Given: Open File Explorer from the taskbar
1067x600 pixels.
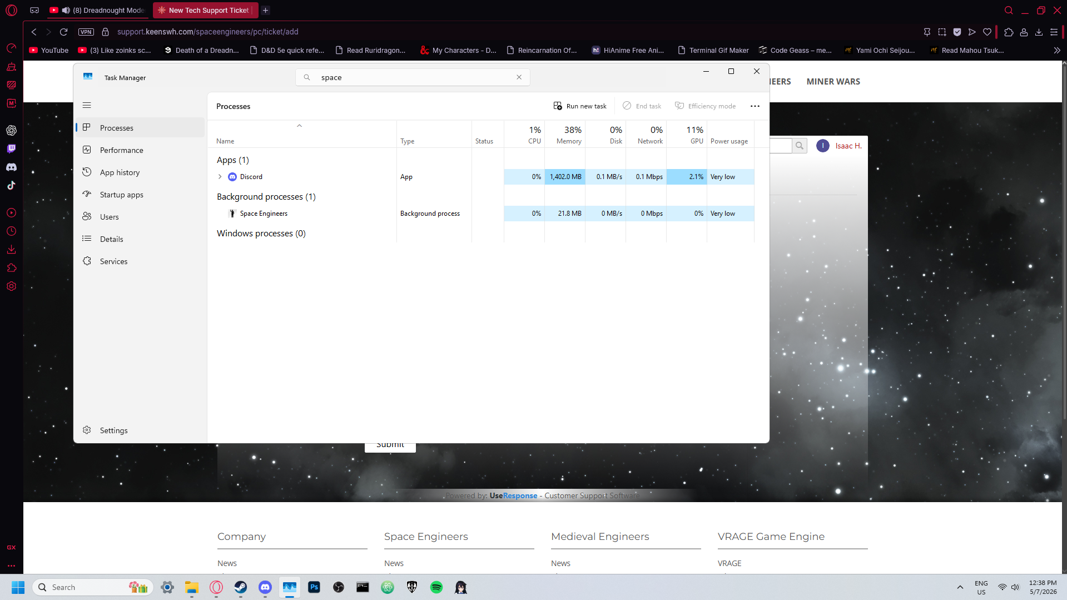Looking at the screenshot, I should 192,587.
